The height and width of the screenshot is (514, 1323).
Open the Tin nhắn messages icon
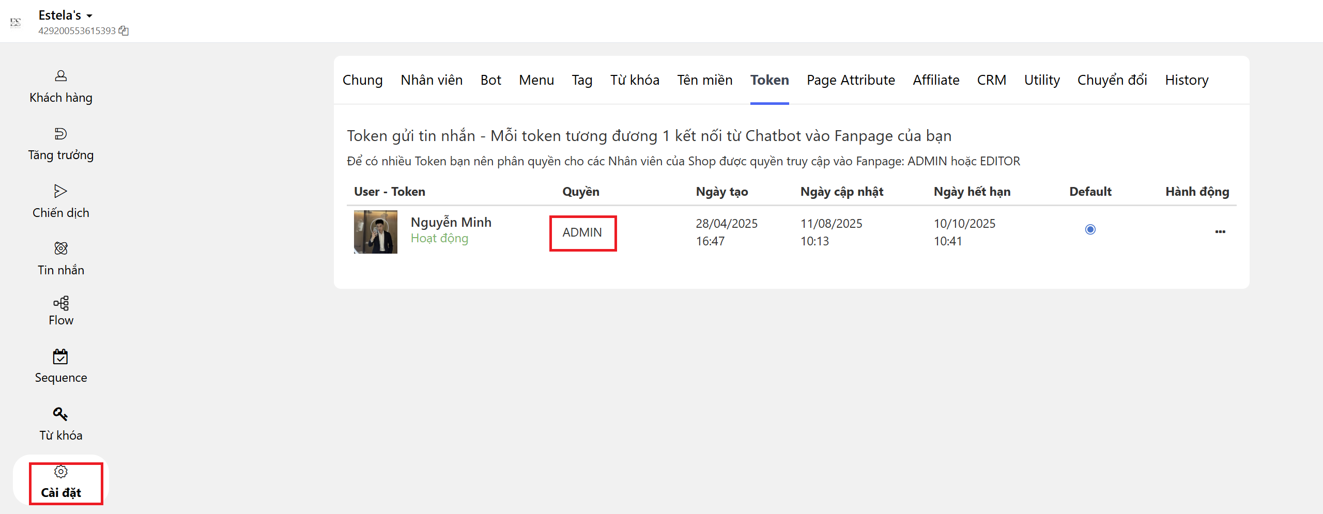(60, 248)
